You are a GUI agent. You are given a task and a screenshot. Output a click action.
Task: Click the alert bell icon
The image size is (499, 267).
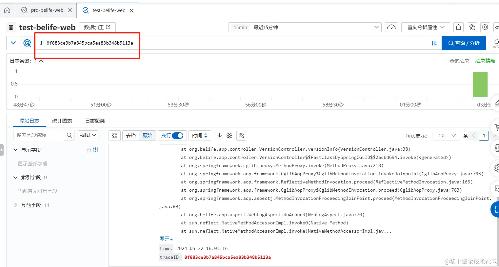point(458,27)
